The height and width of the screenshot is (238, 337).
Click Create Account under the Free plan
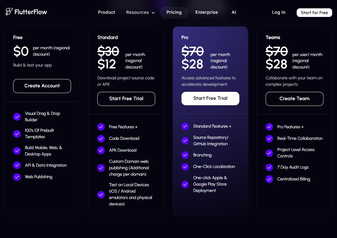pyautogui.click(x=42, y=86)
